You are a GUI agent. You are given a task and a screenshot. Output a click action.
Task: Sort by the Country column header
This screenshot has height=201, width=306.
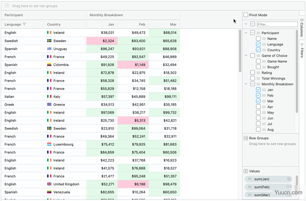[54, 24]
